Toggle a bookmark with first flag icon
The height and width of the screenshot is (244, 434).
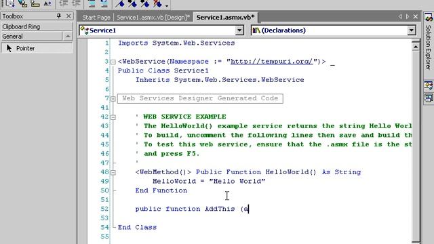[120, 3]
